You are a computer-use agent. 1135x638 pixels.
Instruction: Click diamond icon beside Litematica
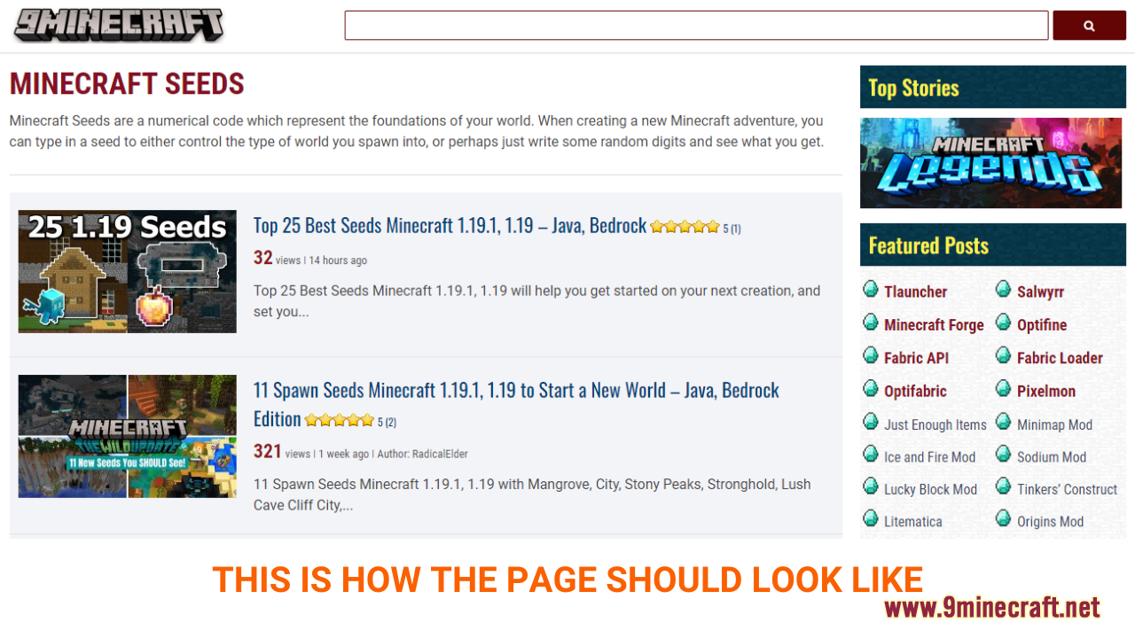871,519
